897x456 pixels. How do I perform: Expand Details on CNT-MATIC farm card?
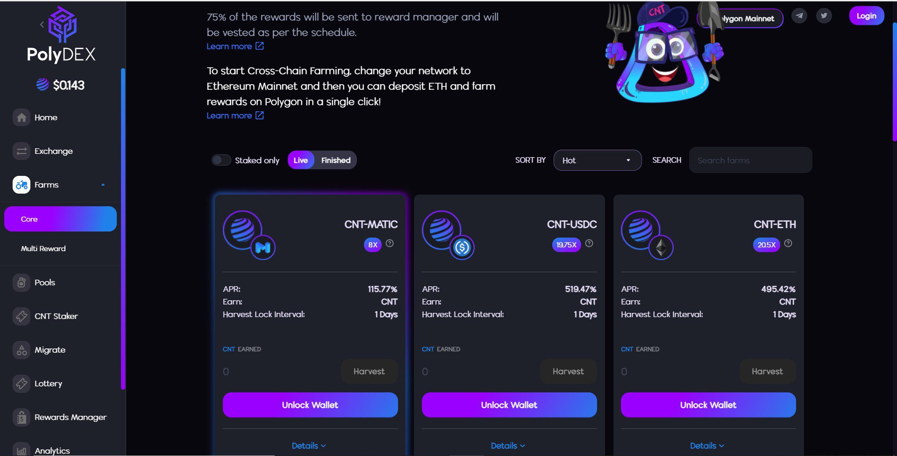(309, 446)
